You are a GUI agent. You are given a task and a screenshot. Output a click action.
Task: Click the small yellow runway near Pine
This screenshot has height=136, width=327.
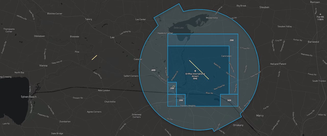(x=95, y=58)
